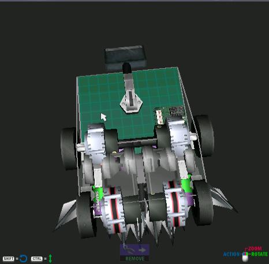
Task: Click the SHIFT key indicator
Action: coord(9,259)
